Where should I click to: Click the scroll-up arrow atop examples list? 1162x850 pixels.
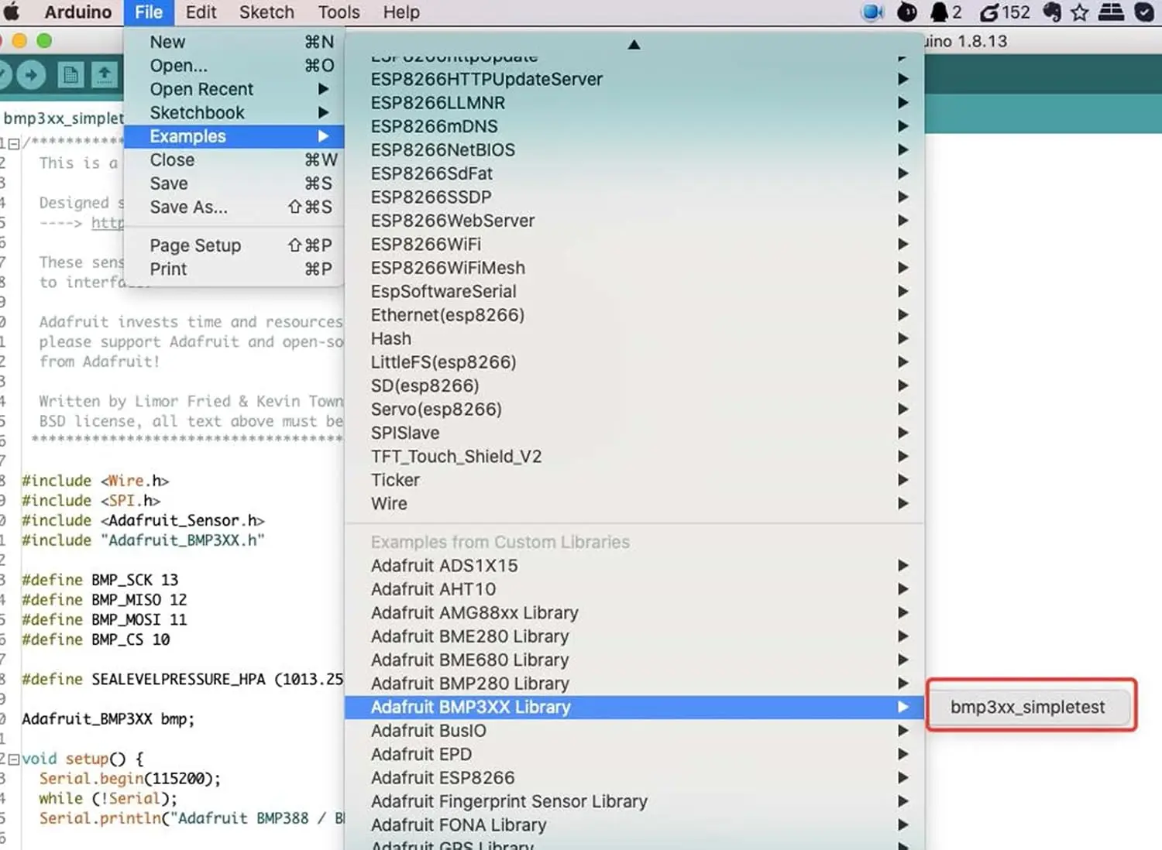[634, 44]
